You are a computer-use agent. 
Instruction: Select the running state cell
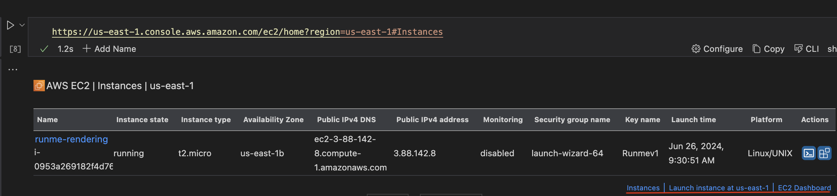(x=129, y=153)
